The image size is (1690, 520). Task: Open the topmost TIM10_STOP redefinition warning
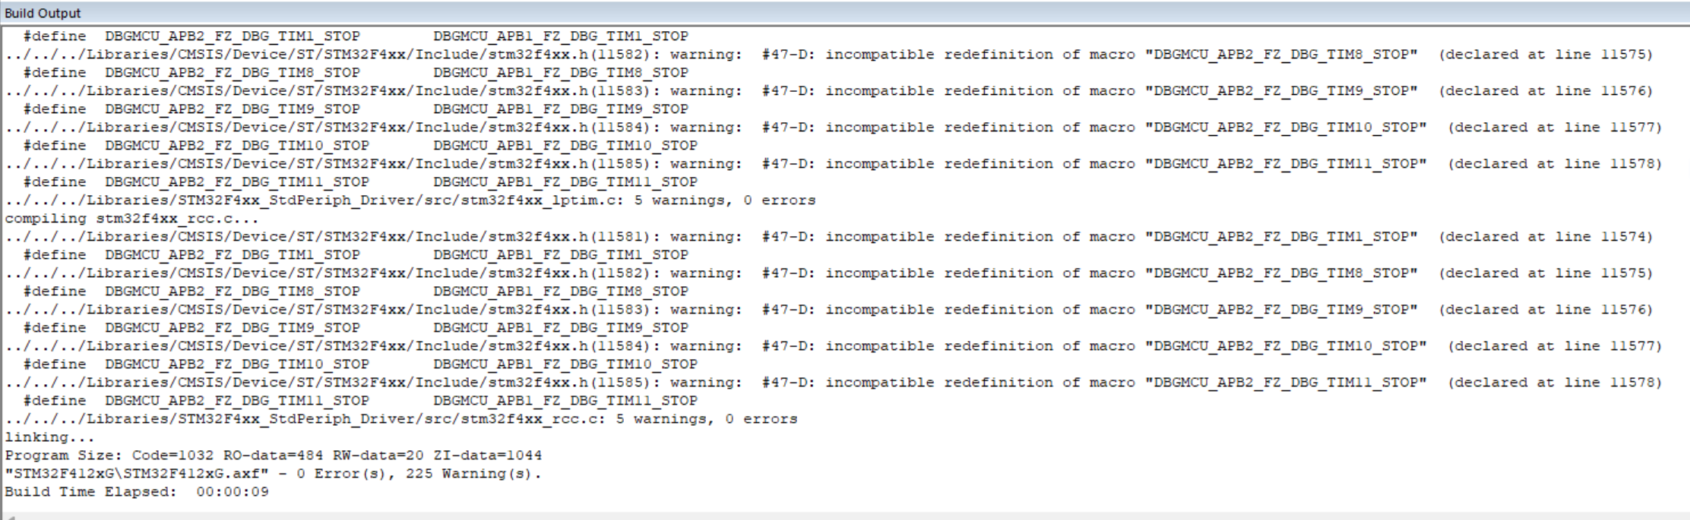tap(833, 128)
